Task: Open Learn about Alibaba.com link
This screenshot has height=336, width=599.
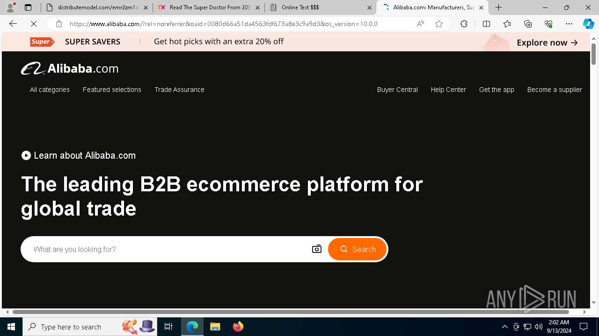Action: [x=85, y=155]
